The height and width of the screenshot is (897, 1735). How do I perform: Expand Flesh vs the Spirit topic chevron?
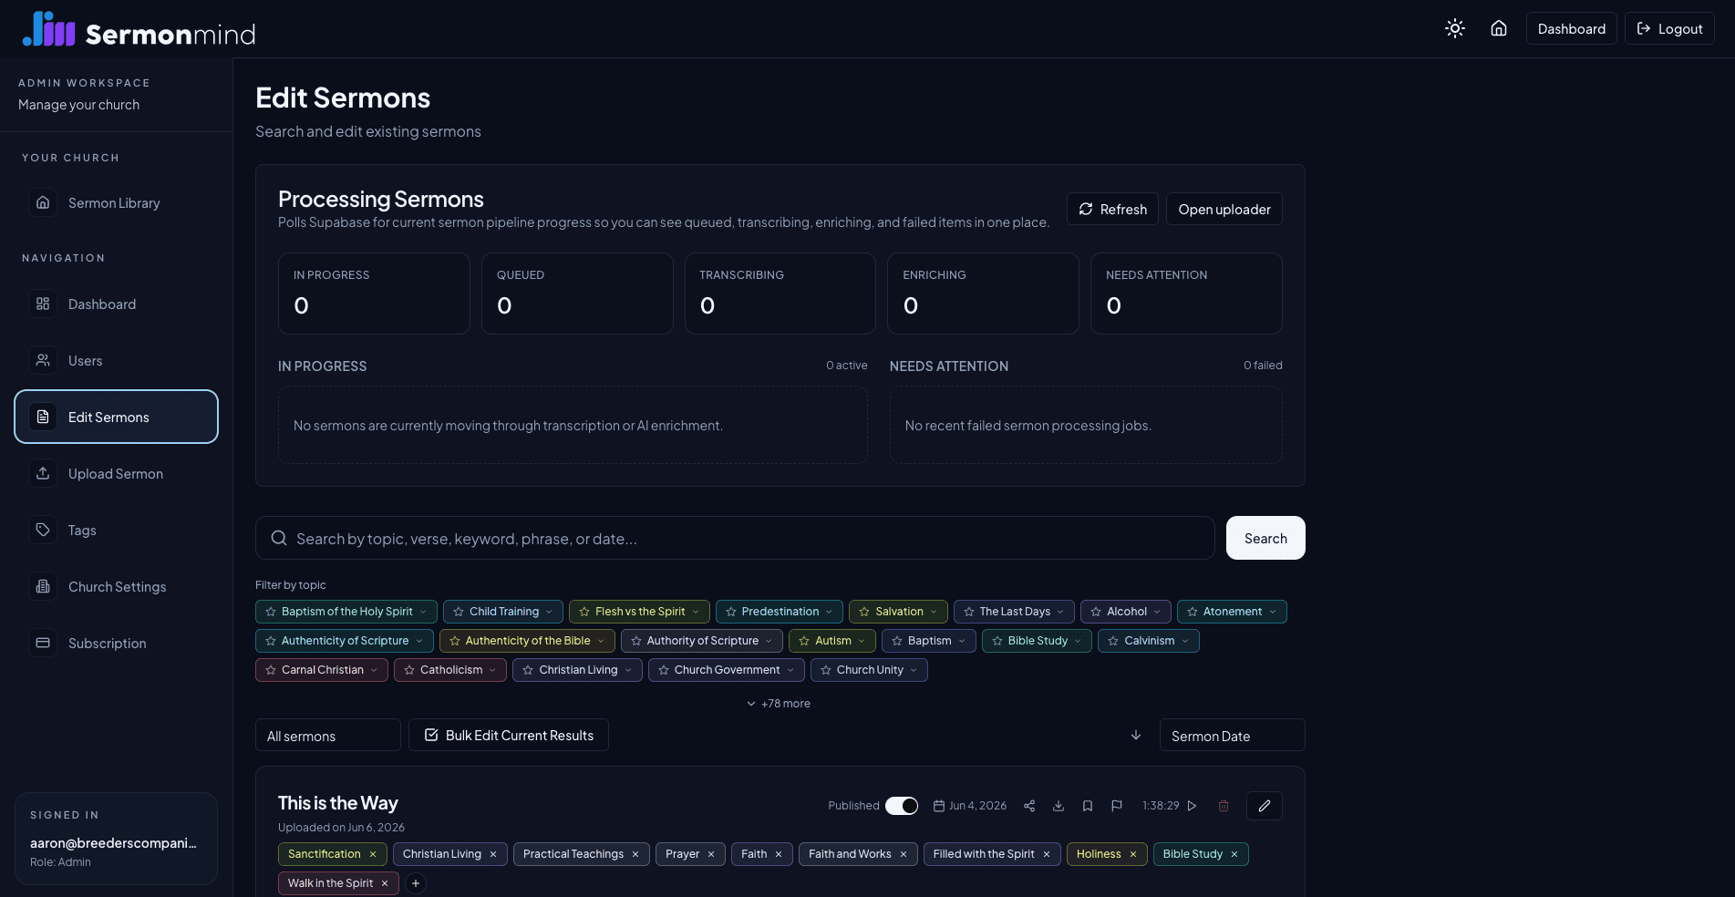click(x=696, y=612)
